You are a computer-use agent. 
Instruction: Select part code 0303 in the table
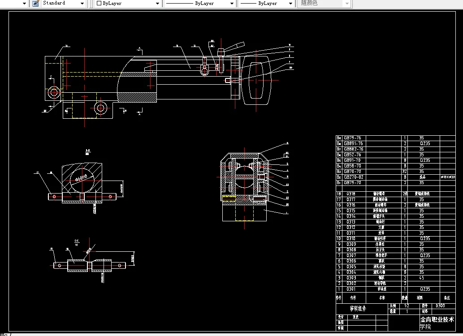[351, 278]
